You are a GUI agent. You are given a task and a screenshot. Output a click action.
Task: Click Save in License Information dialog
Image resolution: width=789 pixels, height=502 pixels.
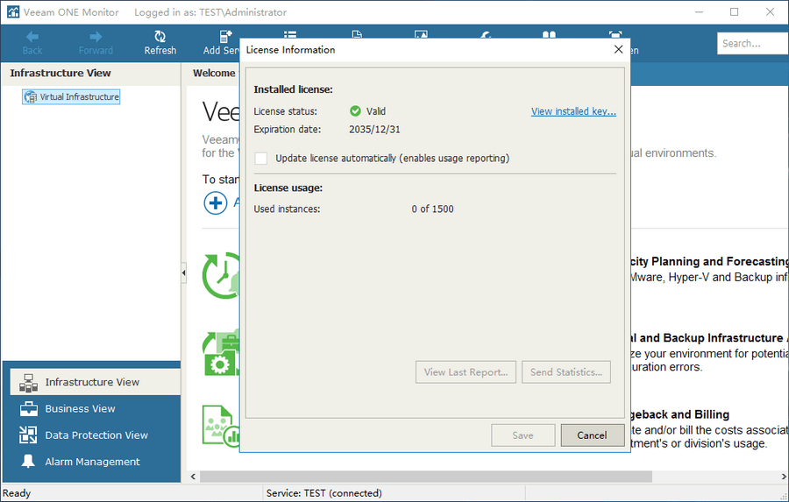tap(523, 435)
